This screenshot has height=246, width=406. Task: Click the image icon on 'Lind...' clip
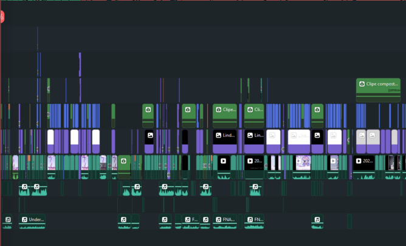(x=219, y=135)
